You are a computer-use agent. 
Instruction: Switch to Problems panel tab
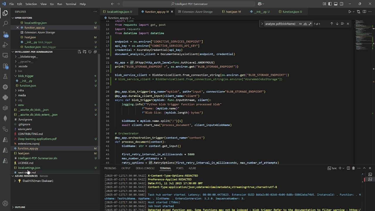pyautogui.click(x=110, y=168)
